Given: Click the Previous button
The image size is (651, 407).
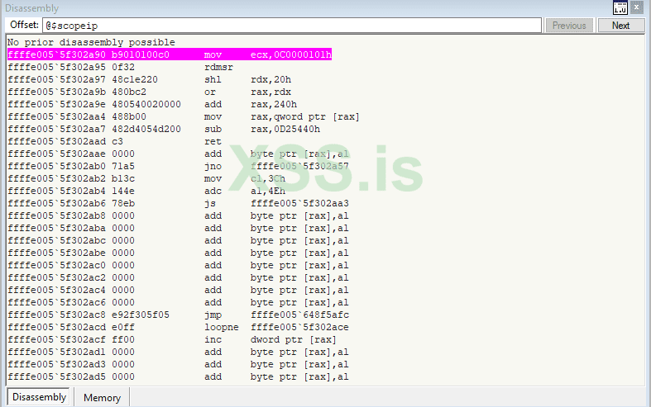Looking at the screenshot, I should pos(569,26).
